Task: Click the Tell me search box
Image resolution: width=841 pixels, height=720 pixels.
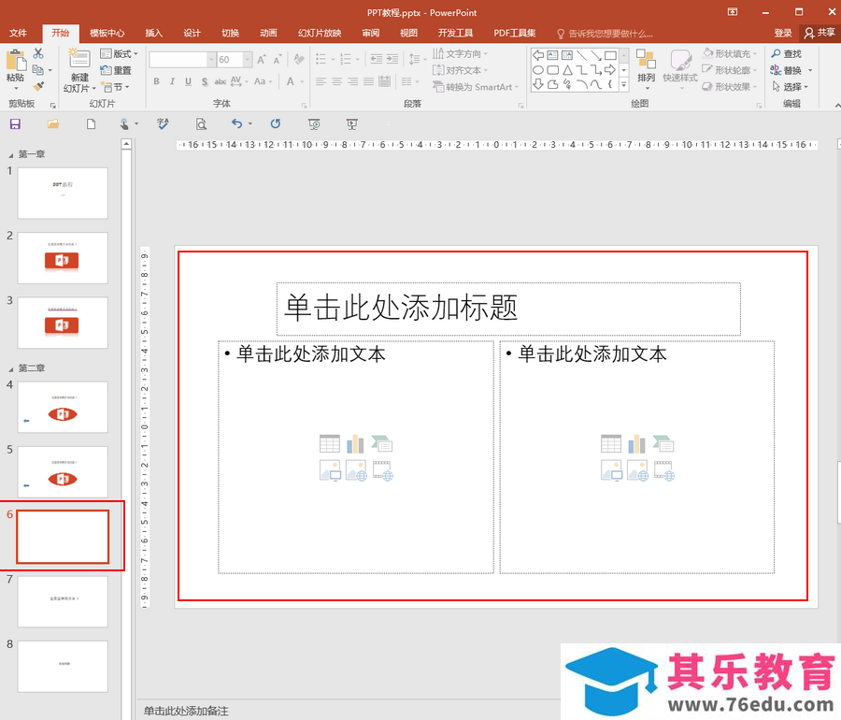Action: (606, 34)
